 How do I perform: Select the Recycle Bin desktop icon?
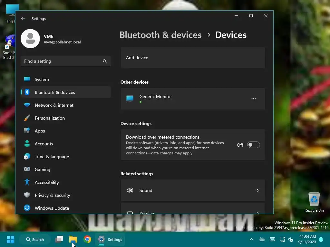click(314, 202)
